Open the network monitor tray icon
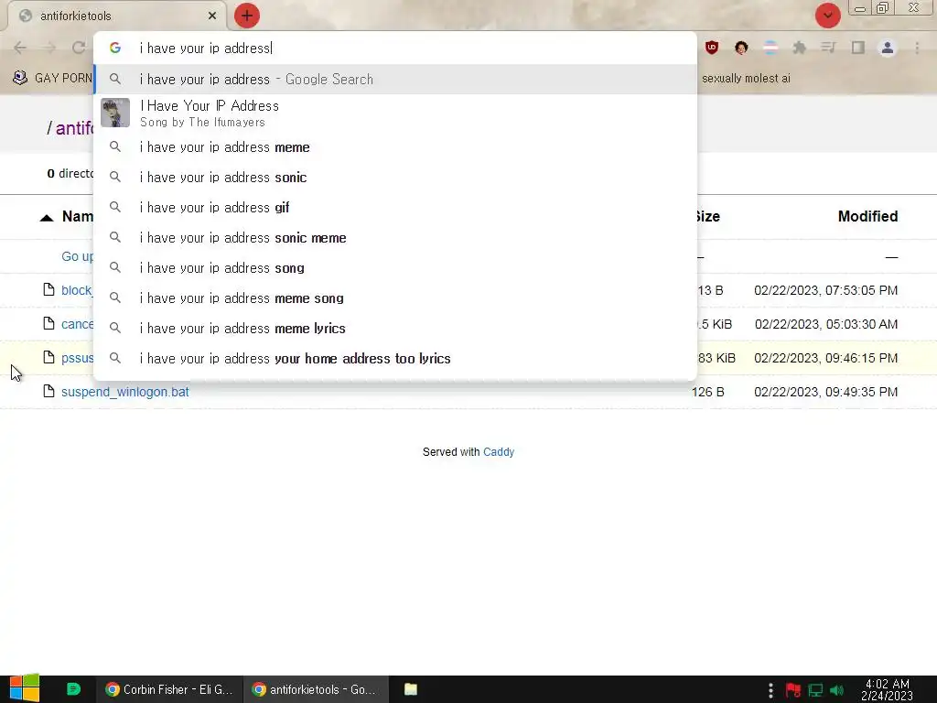This screenshot has width=937, height=703. coord(815,690)
